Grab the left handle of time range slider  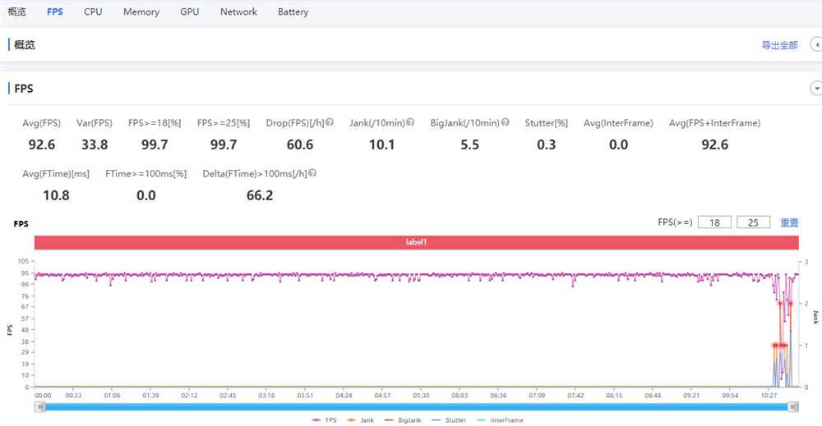coord(40,406)
